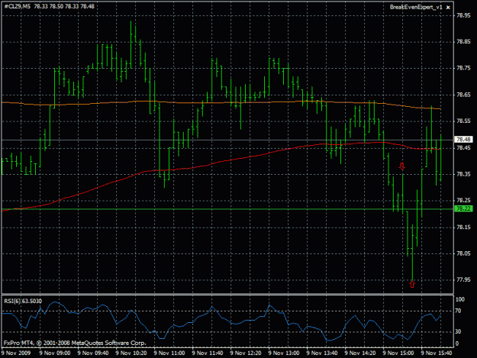Click the 9 Nov 12:20 time label
This screenshot has height=358, width=477.
click(246, 353)
